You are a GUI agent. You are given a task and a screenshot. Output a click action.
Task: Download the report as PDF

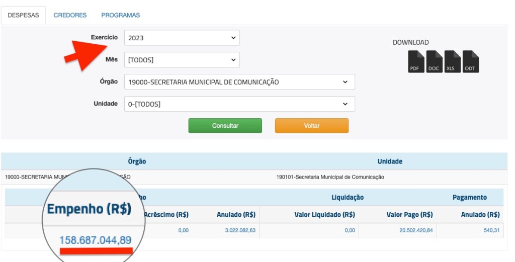416,61
